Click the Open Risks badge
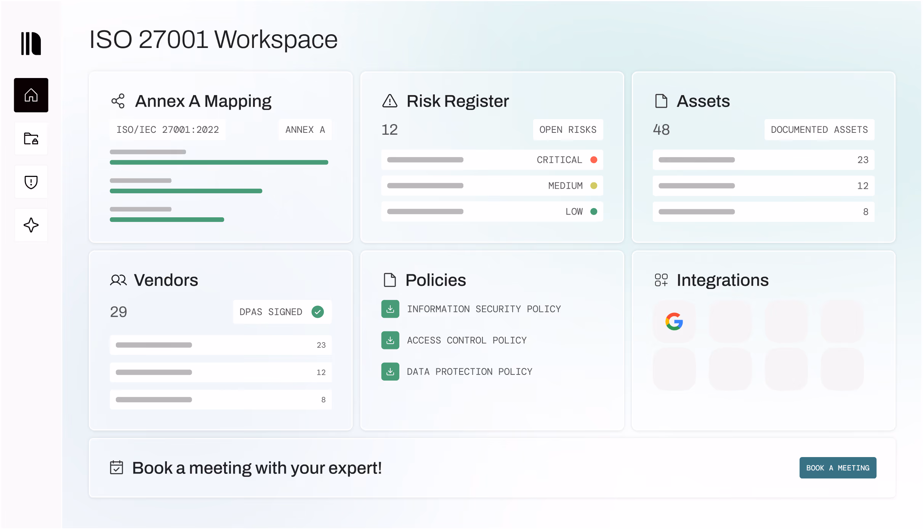 568,130
